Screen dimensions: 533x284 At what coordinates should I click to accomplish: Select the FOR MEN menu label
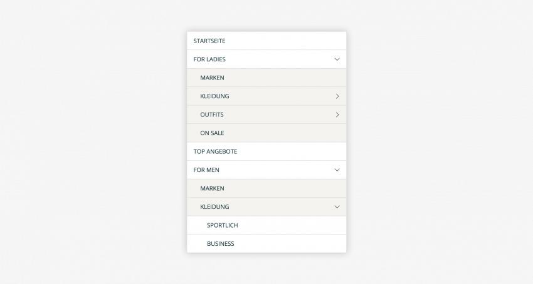[x=206, y=170]
